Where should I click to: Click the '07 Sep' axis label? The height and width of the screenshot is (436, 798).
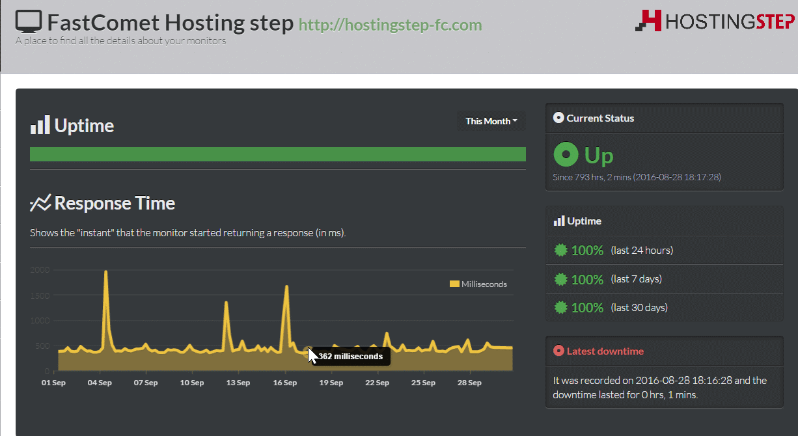(x=146, y=383)
